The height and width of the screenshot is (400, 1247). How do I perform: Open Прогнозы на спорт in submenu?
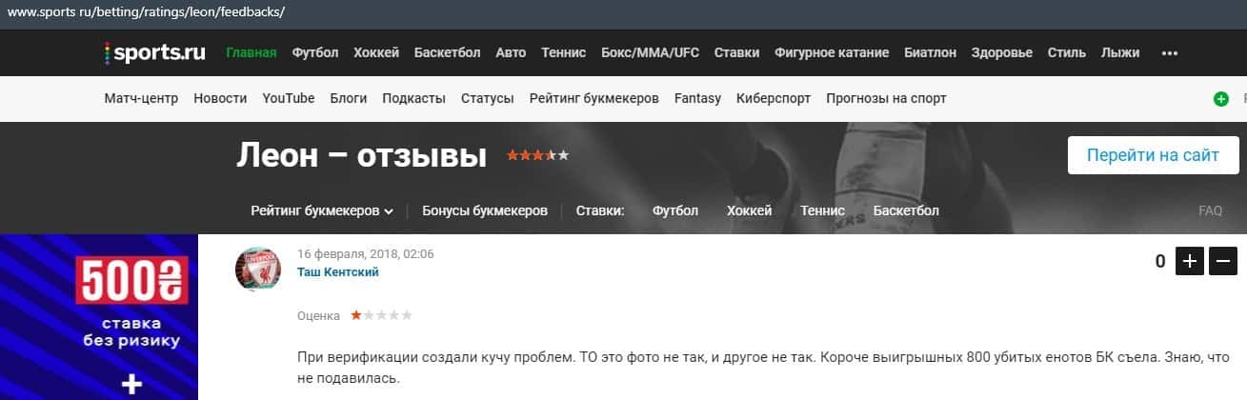886,98
